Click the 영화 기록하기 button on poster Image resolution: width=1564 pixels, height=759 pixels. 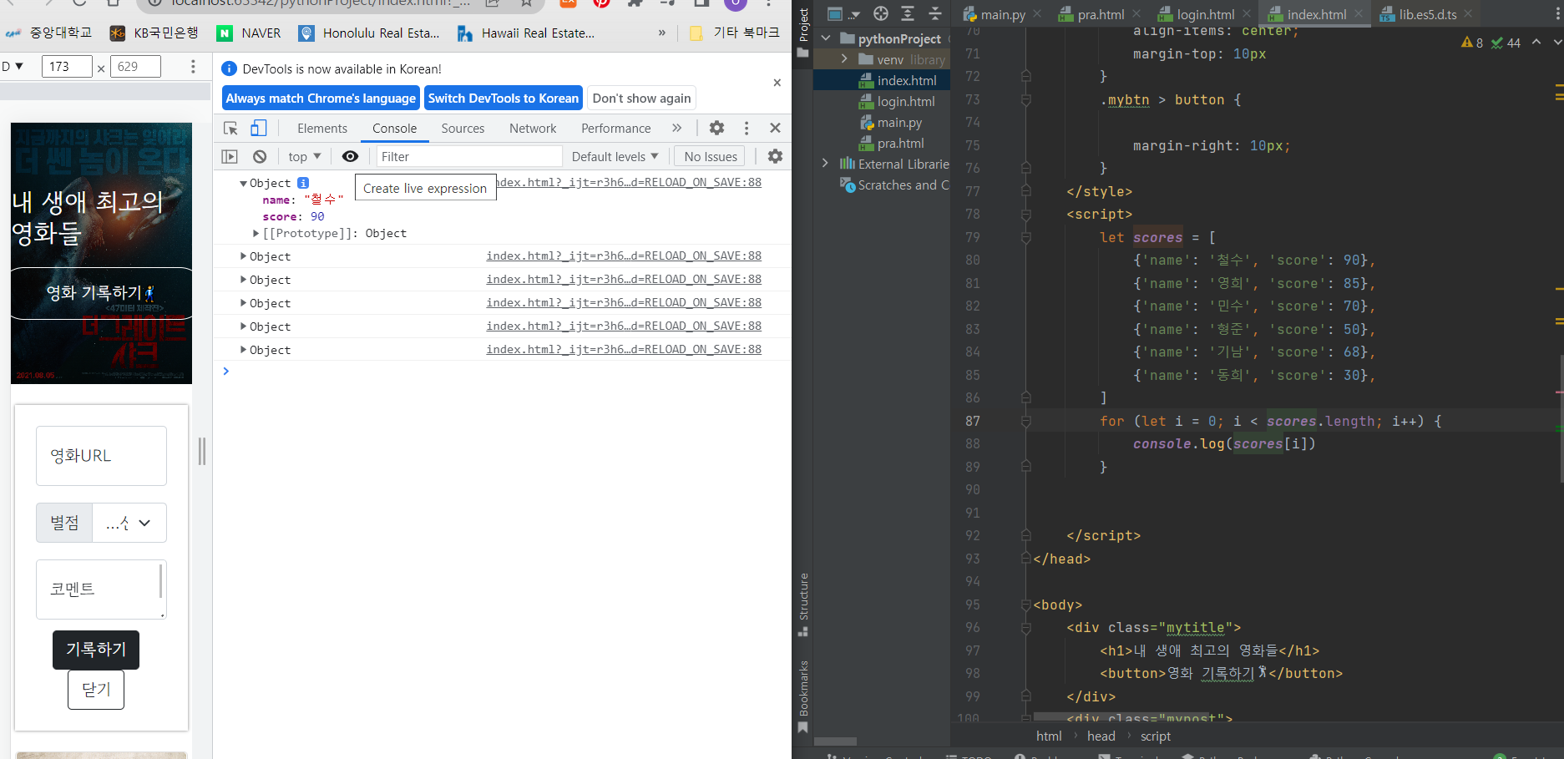point(101,293)
